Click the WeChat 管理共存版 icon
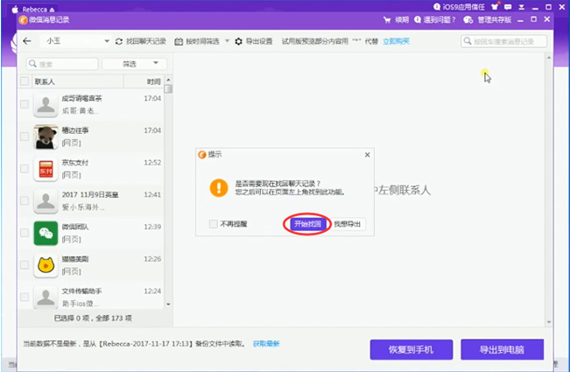Image resolution: width=570 pixels, height=372 pixels. point(468,19)
